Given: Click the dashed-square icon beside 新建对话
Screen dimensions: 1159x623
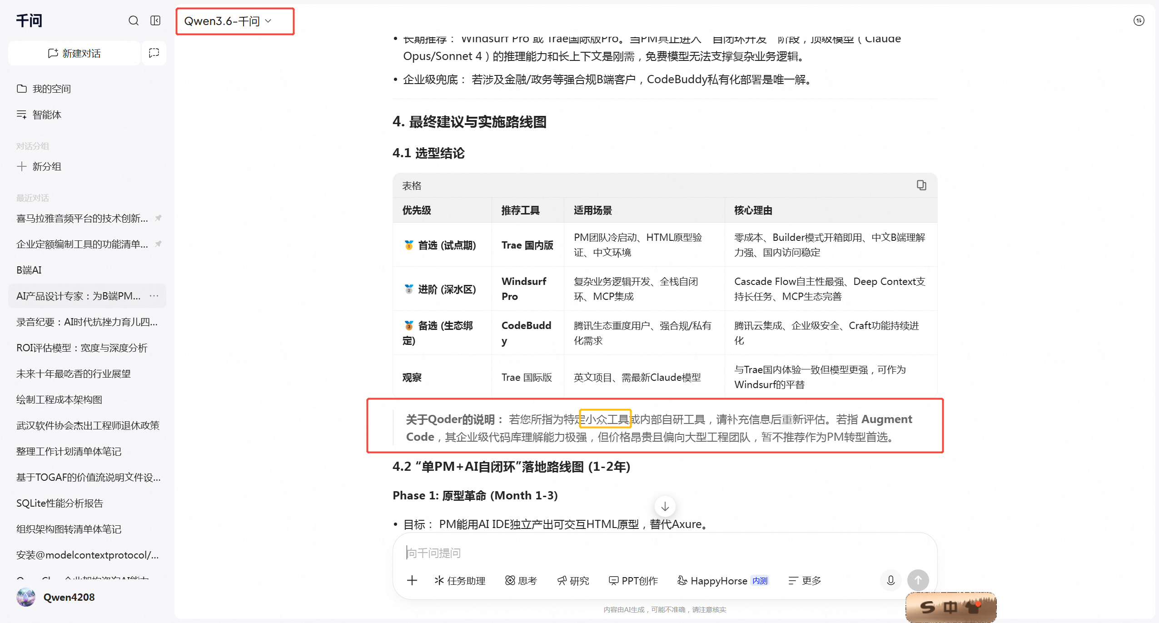Looking at the screenshot, I should (x=154, y=53).
